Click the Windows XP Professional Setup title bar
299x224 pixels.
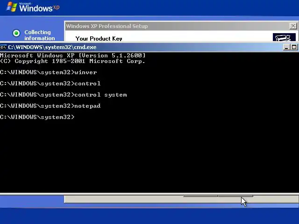click(181, 26)
